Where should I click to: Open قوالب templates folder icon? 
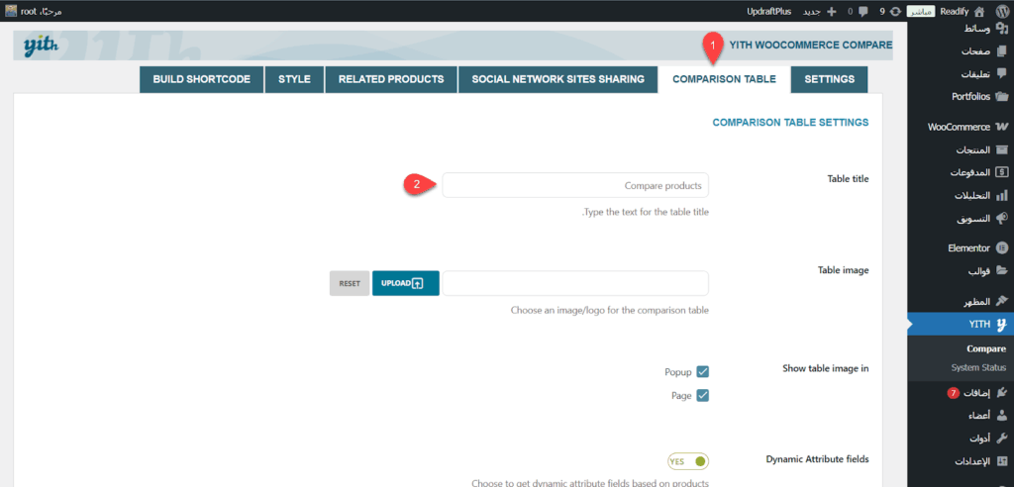1002,270
